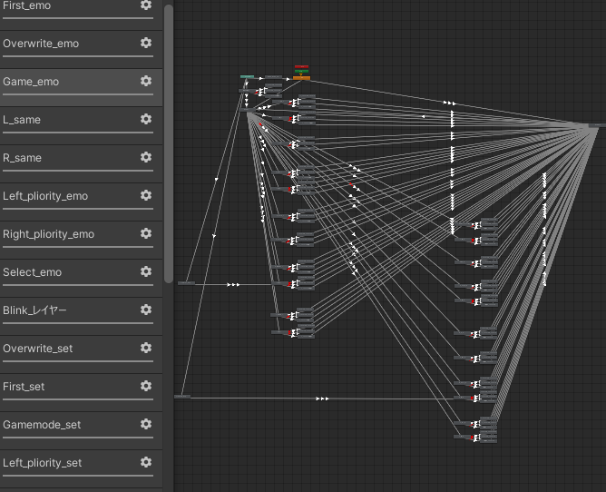Select the L_same animator layer

pos(81,125)
